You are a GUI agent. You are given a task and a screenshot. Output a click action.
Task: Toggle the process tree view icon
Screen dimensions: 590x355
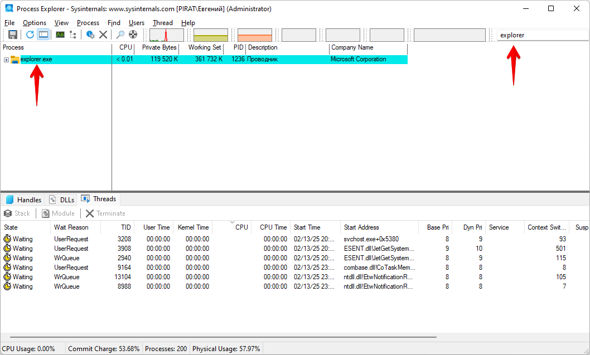[x=73, y=35]
